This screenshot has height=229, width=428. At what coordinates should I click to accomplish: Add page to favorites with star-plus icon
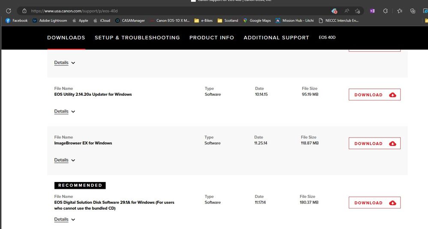[x=357, y=11]
